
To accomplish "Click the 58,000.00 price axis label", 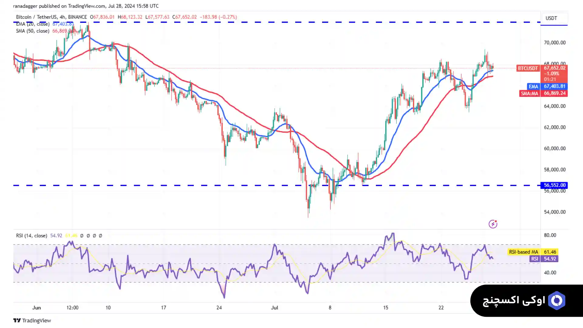I will point(554,170).
